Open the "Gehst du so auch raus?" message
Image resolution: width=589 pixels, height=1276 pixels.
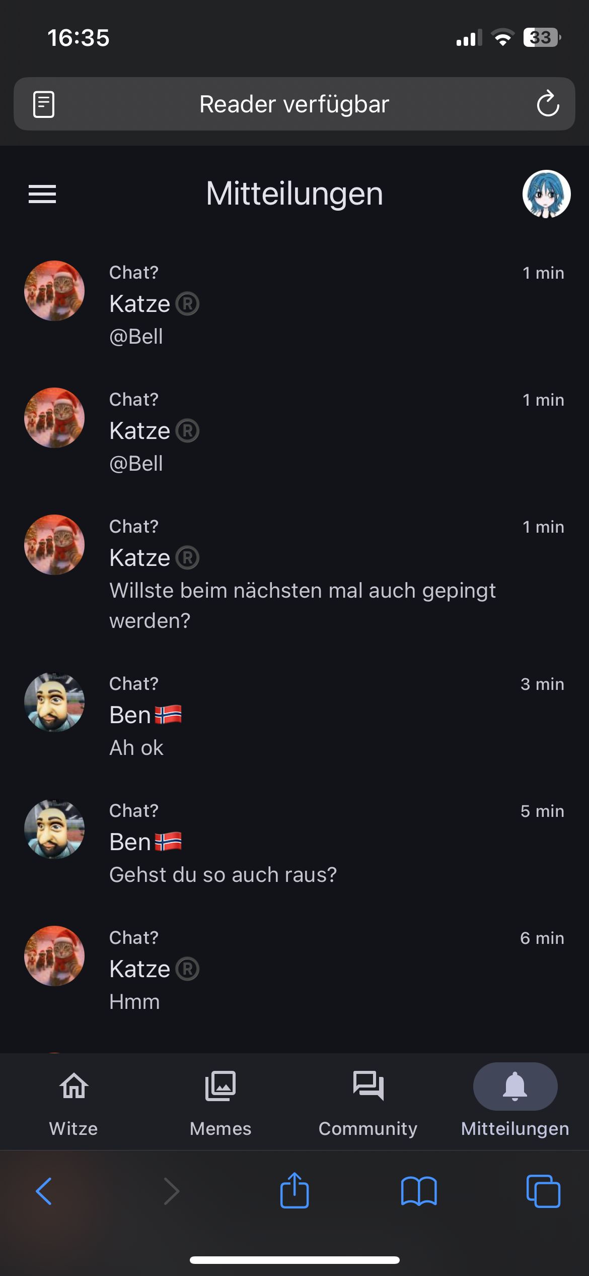point(302,843)
